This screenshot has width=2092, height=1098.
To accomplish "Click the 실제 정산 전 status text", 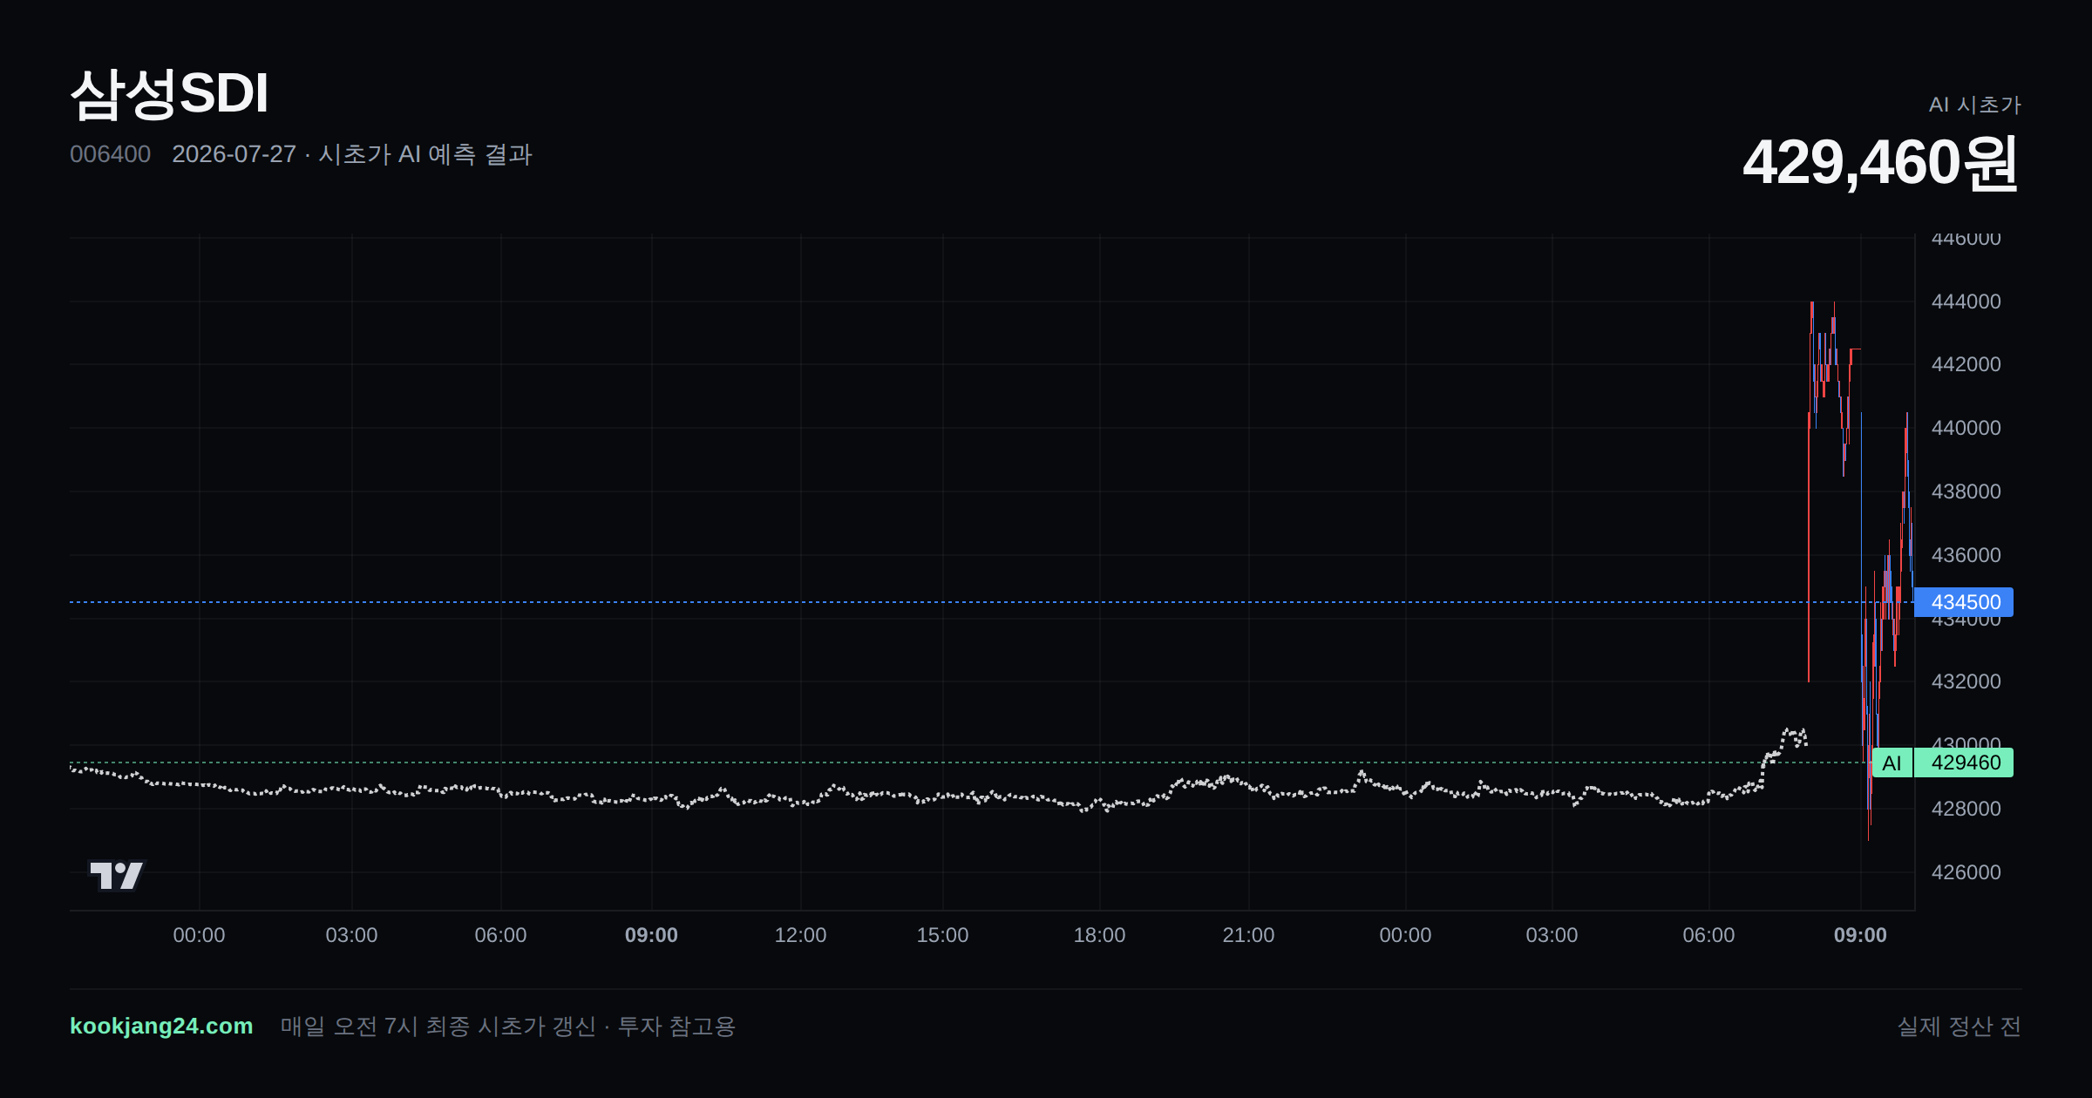I will pos(1960,1026).
